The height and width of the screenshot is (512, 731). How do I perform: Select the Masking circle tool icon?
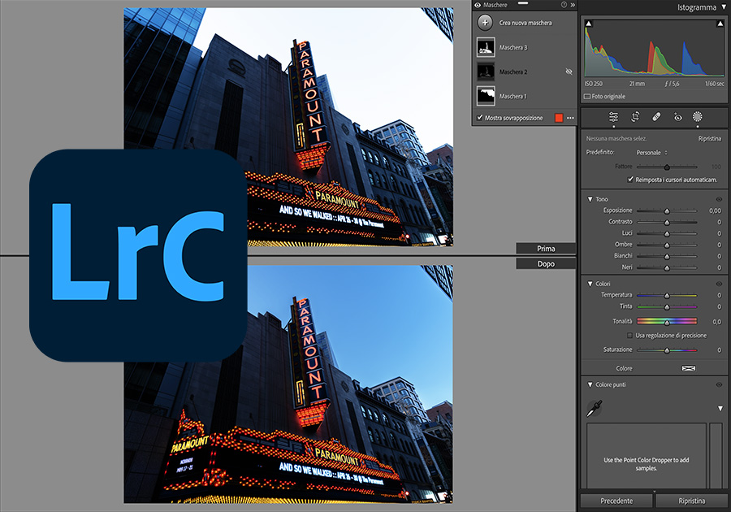[x=698, y=116]
